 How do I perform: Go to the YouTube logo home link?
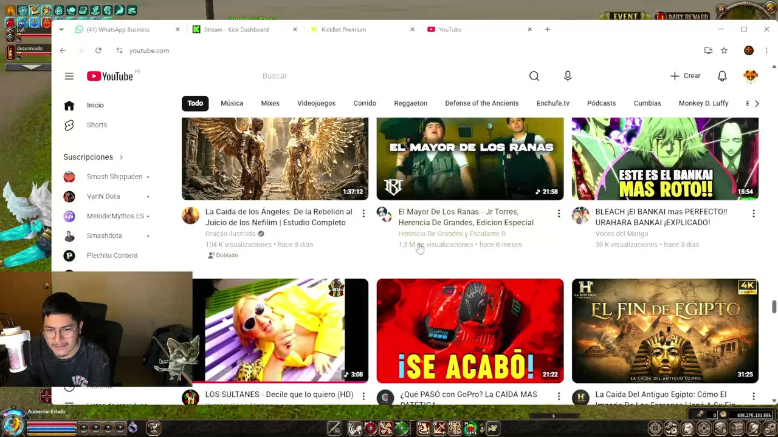[x=110, y=76]
